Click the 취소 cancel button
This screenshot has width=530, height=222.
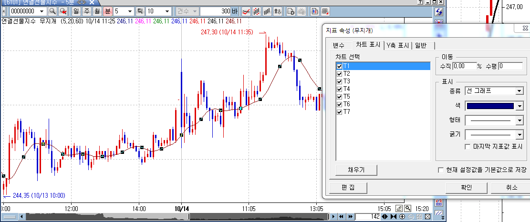tap(511, 188)
